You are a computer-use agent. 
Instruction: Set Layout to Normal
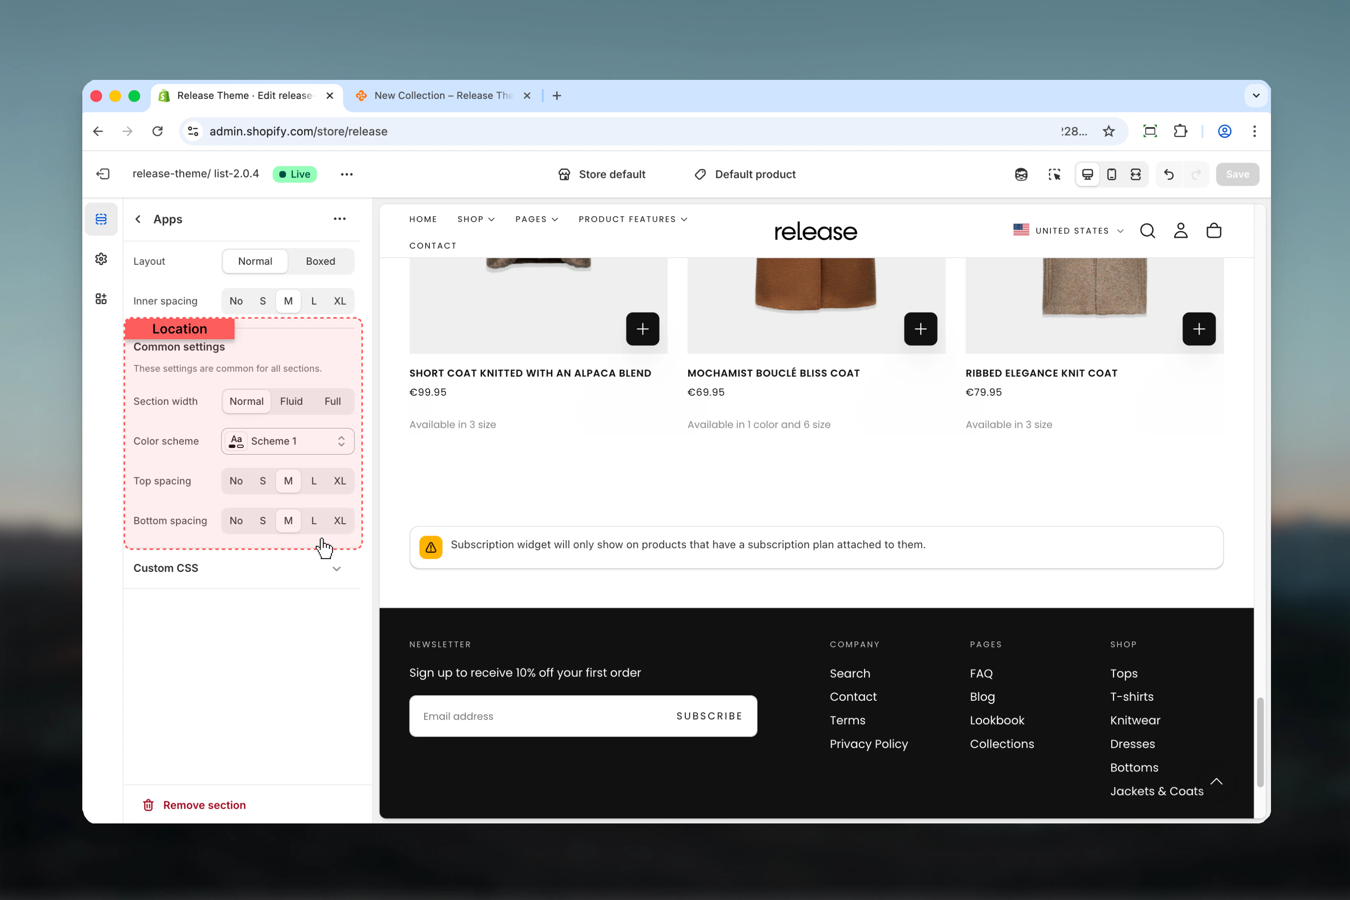click(255, 261)
